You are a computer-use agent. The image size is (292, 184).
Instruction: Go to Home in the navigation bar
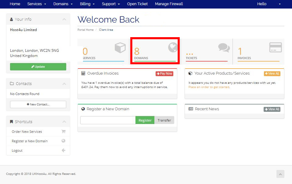click(15, 4)
